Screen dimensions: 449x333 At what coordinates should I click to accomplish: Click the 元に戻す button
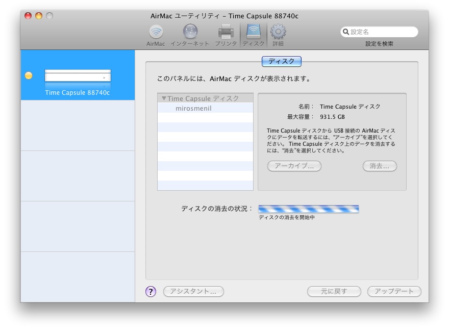[334, 292]
